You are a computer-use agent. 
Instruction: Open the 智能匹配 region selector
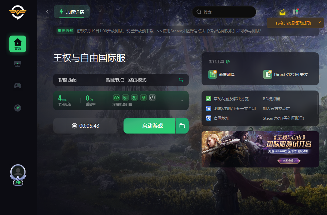67,80
